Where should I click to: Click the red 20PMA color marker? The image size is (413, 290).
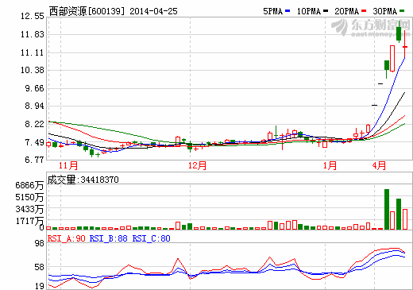pos(364,11)
